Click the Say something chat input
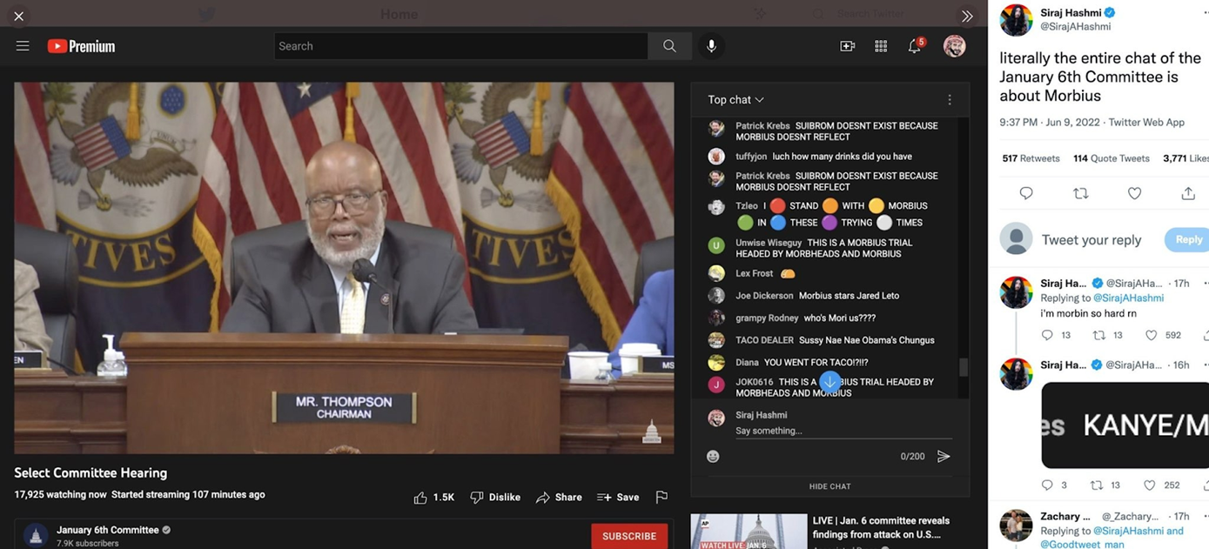1209x549 pixels. coord(843,431)
